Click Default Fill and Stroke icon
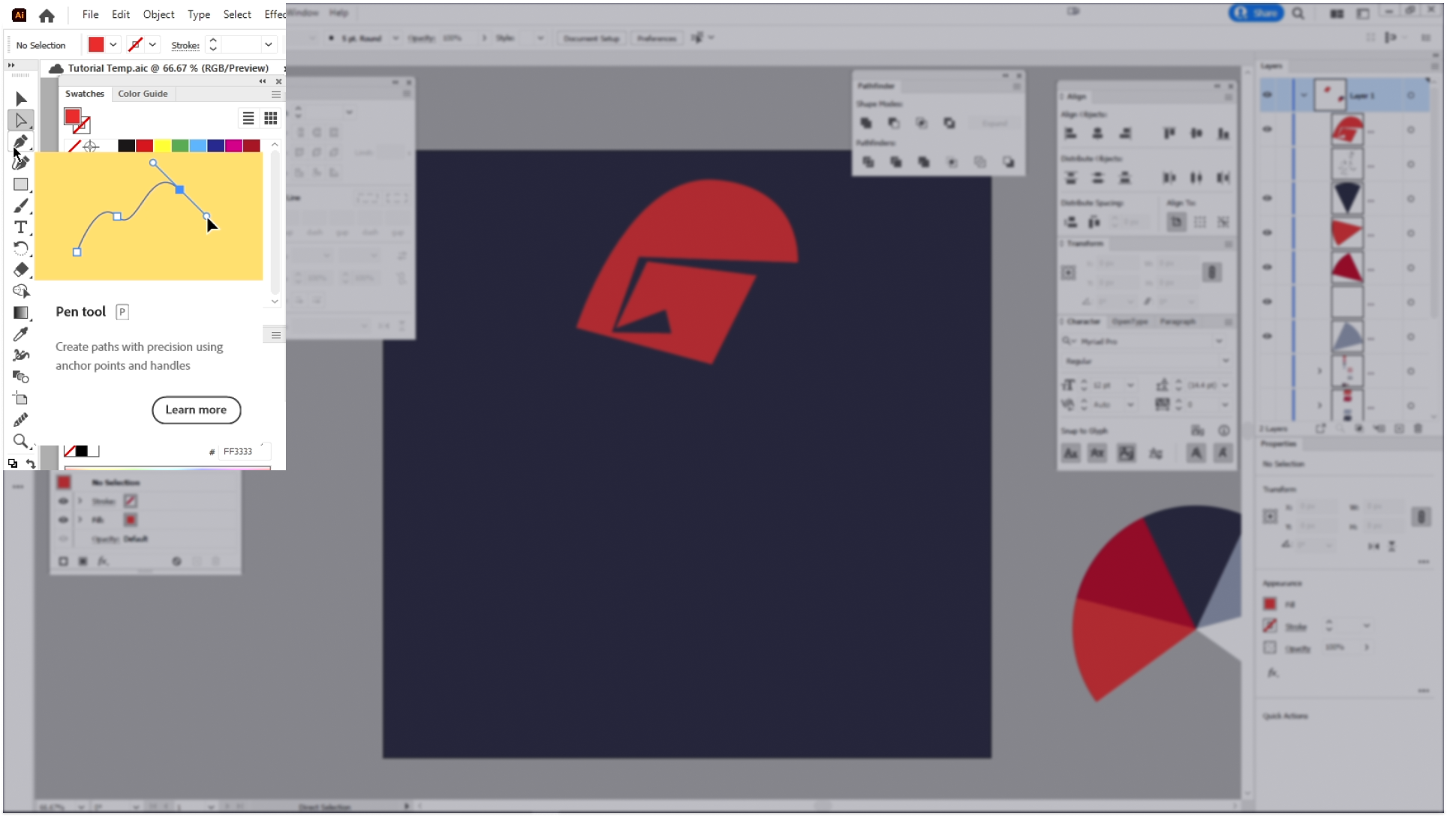 pos(13,463)
